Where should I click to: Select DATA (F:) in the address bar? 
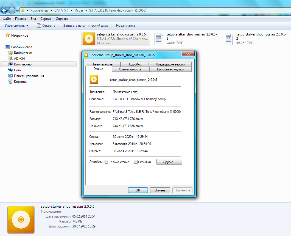click(61, 10)
